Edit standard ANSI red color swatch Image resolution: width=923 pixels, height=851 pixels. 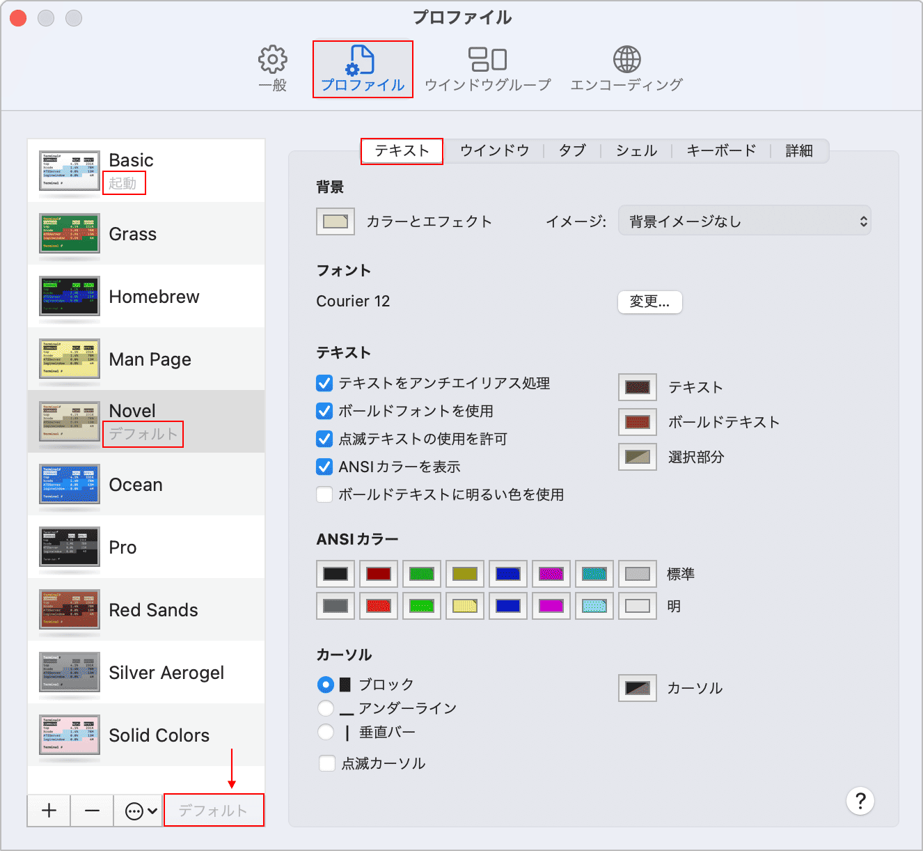379,574
